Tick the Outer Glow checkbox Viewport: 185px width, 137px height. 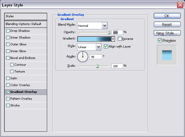point(8,44)
